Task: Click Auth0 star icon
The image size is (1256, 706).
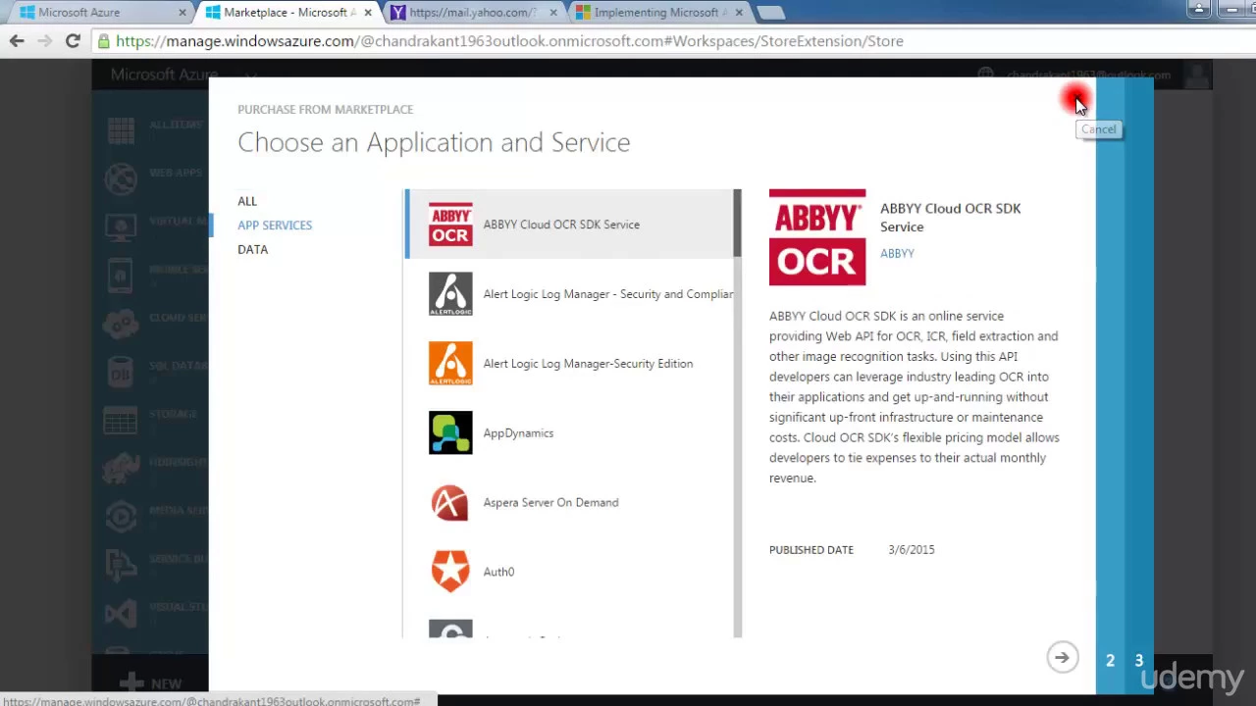Action: point(450,572)
